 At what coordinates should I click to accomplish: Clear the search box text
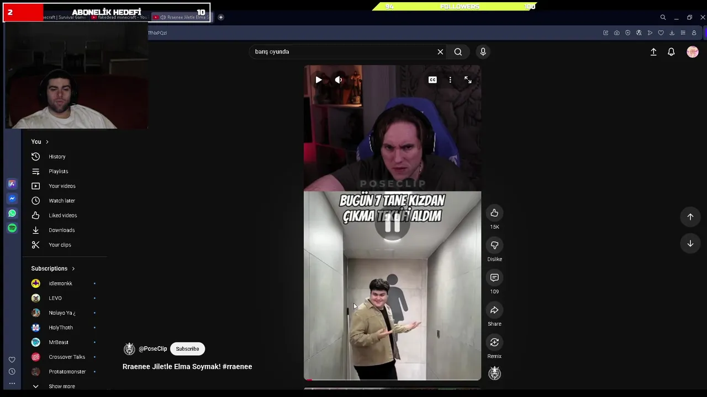[x=440, y=52]
